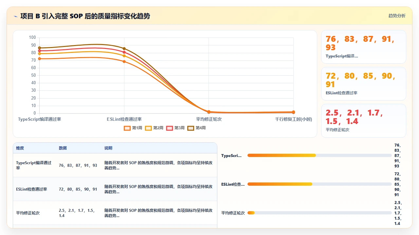Click the description in the ESLint检查通过率 table row
This screenshot has width=419, height=235.
coord(158,189)
